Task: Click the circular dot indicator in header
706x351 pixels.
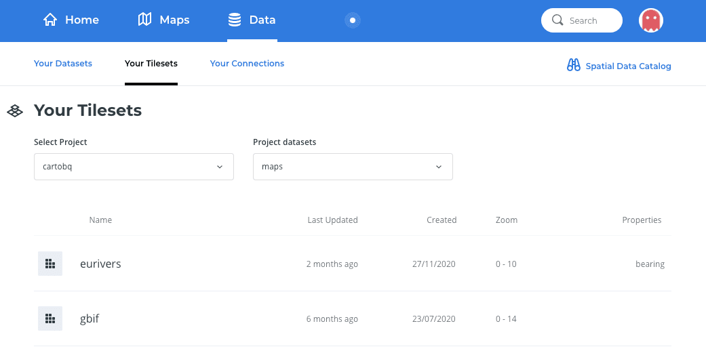Action: 353,20
